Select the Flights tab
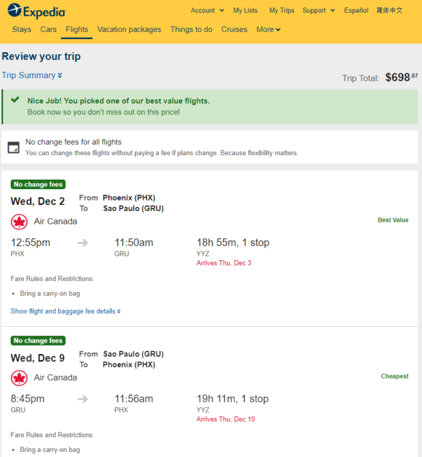The height and width of the screenshot is (457, 422). (x=77, y=30)
